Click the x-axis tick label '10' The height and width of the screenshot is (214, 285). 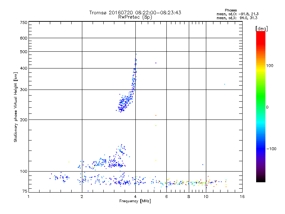pos(206,197)
